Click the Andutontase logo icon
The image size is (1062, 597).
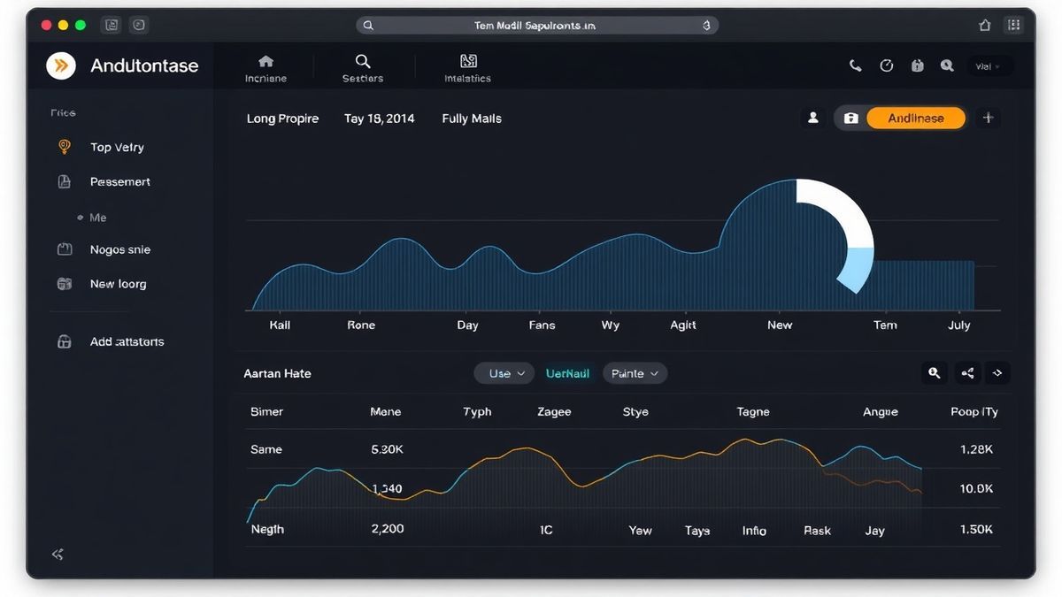pyautogui.click(x=61, y=65)
